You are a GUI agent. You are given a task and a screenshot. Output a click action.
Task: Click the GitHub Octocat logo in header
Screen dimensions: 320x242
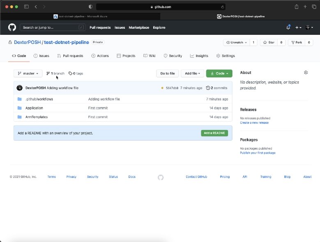click(x=12, y=27)
